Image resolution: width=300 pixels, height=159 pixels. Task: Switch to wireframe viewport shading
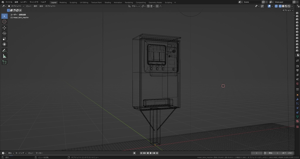click(280, 6)
